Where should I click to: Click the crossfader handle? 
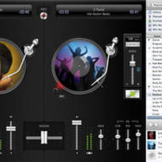click(x=44, y=137)
